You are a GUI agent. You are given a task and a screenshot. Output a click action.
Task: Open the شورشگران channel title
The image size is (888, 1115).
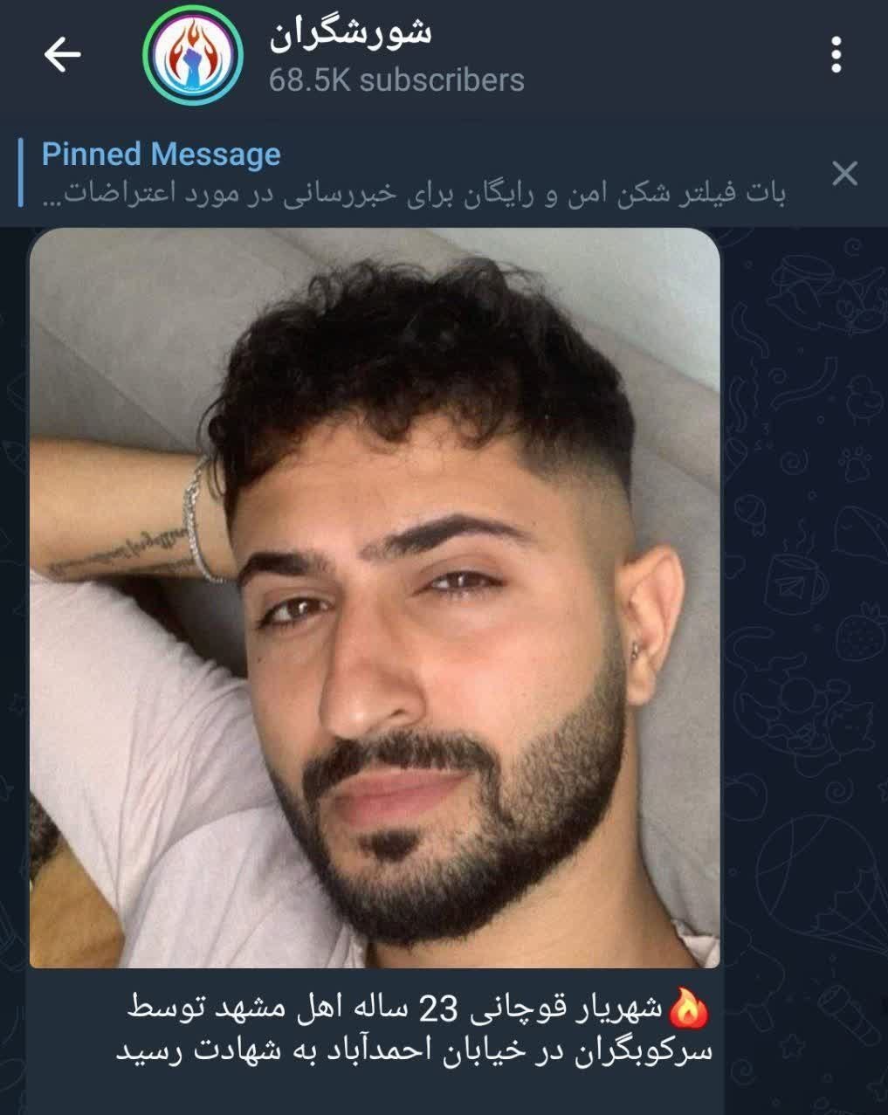tap(350, 33)
